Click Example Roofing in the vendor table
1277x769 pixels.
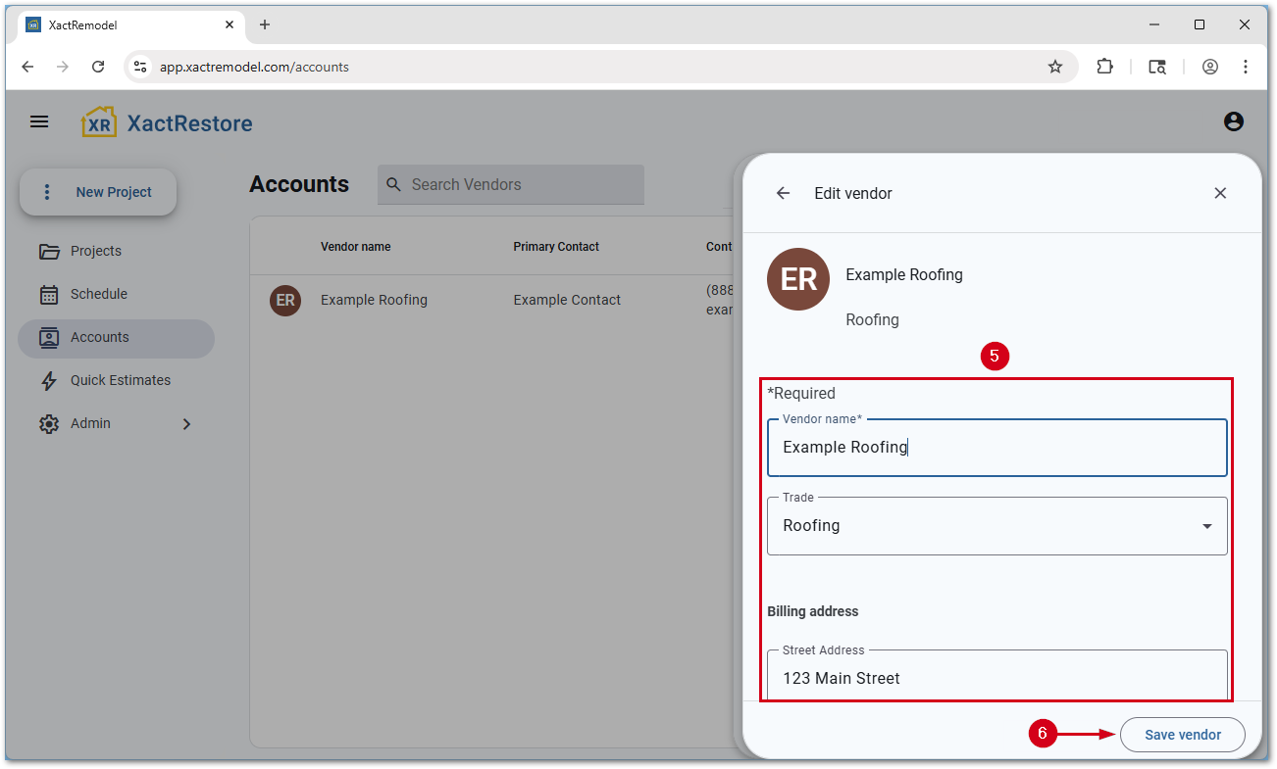point(374,300)
